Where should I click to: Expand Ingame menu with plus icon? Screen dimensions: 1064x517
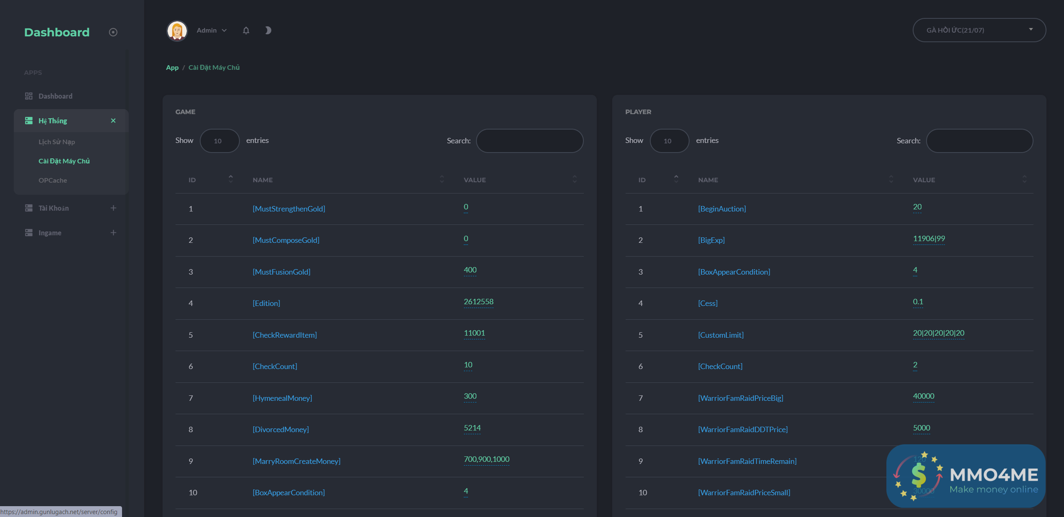(113, 233)
